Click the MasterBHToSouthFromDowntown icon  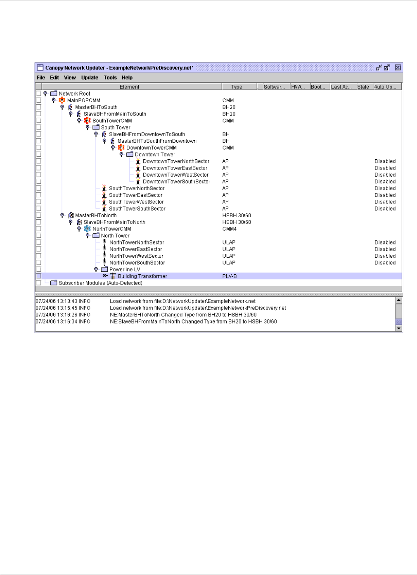pyautogui.click(x=113, y=141)
